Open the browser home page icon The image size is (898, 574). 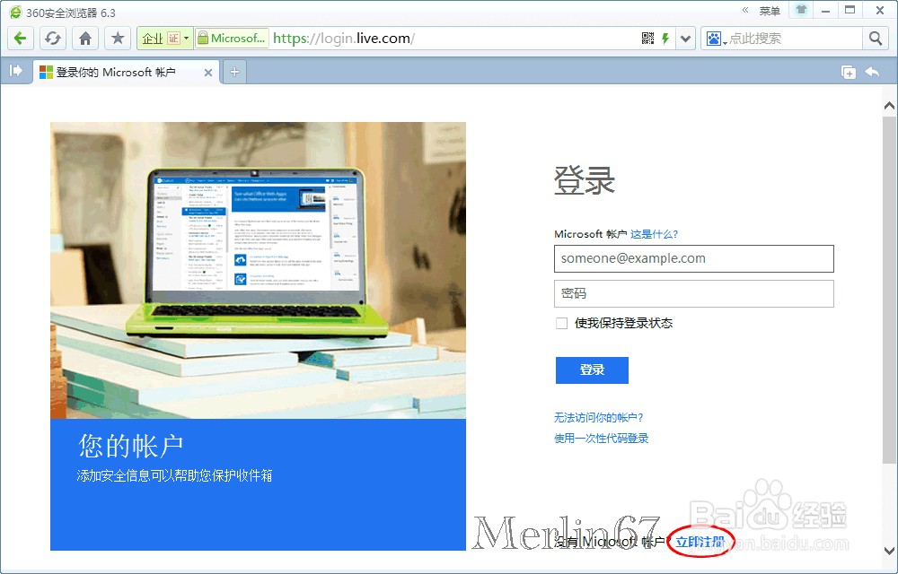click(85, 39)
